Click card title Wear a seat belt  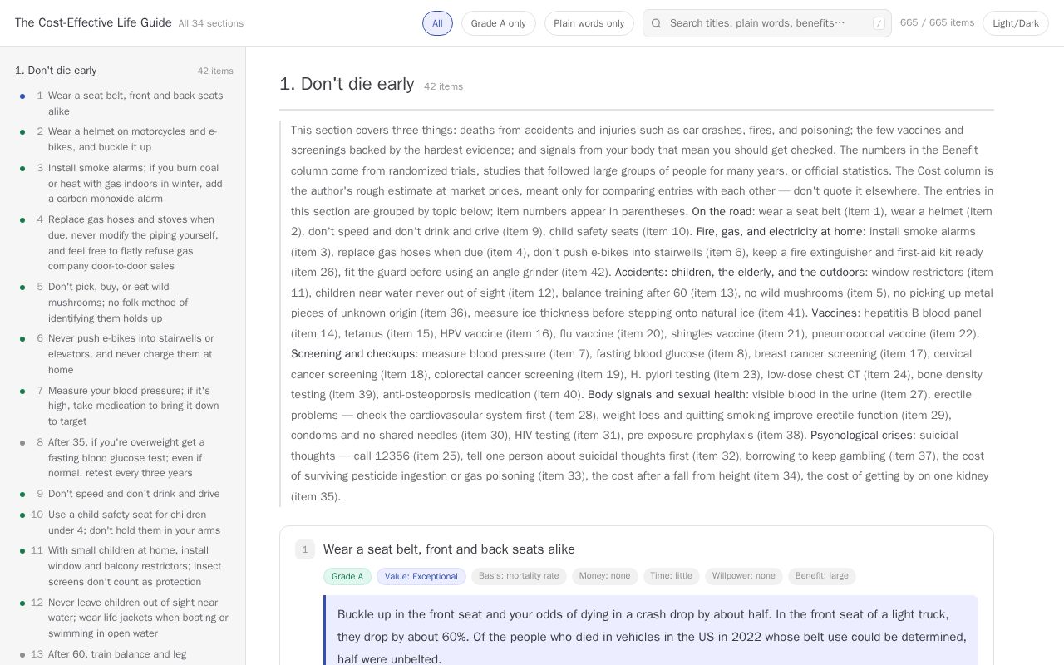point(449,549)
